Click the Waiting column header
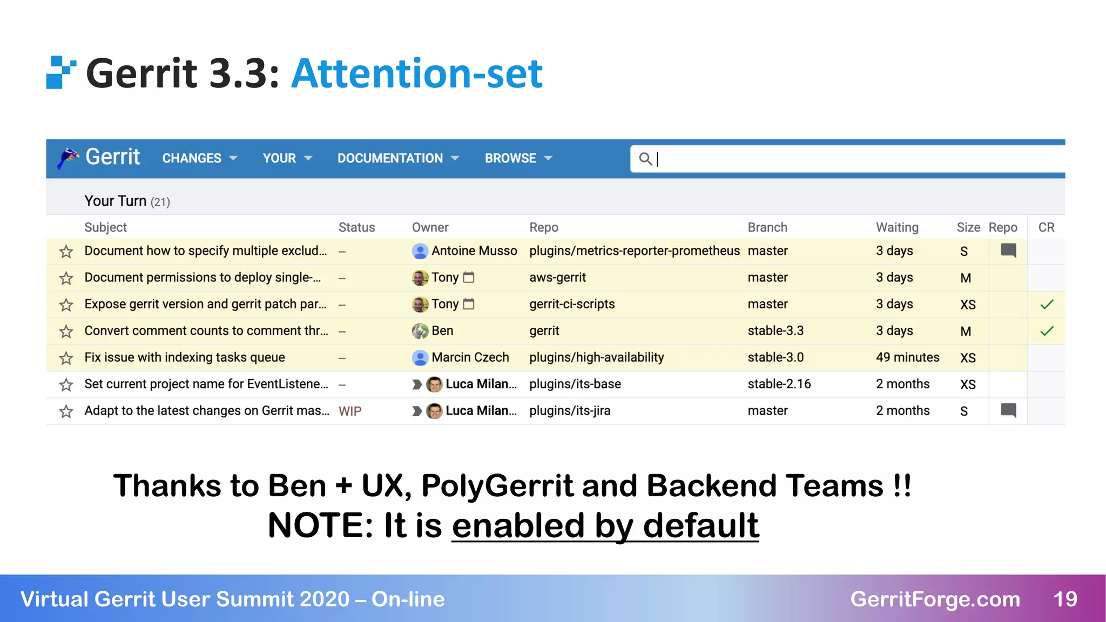Screen dimensions: 1106x622 897,227
